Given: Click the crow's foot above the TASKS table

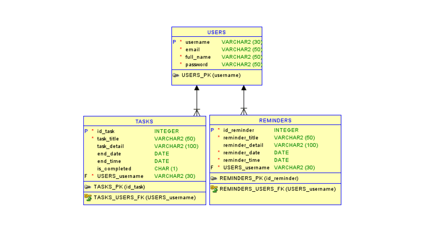Looking at the screenshot, I should point(197,112).
